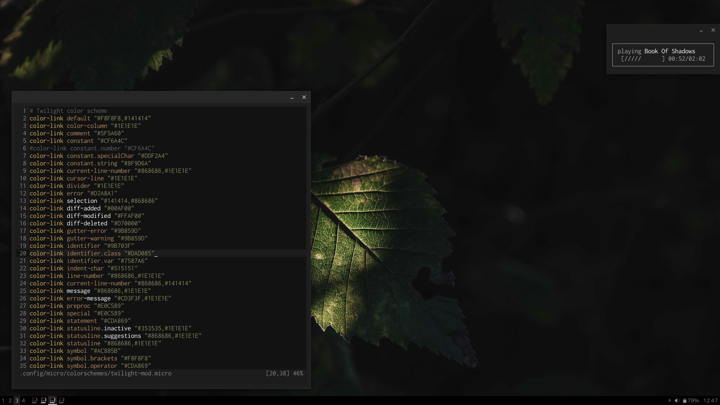Image resolution: width=720 pixels, height=405 pixels.
Task: Close the micro editor window
Action: pyautogui.click(x=304, y=97)
